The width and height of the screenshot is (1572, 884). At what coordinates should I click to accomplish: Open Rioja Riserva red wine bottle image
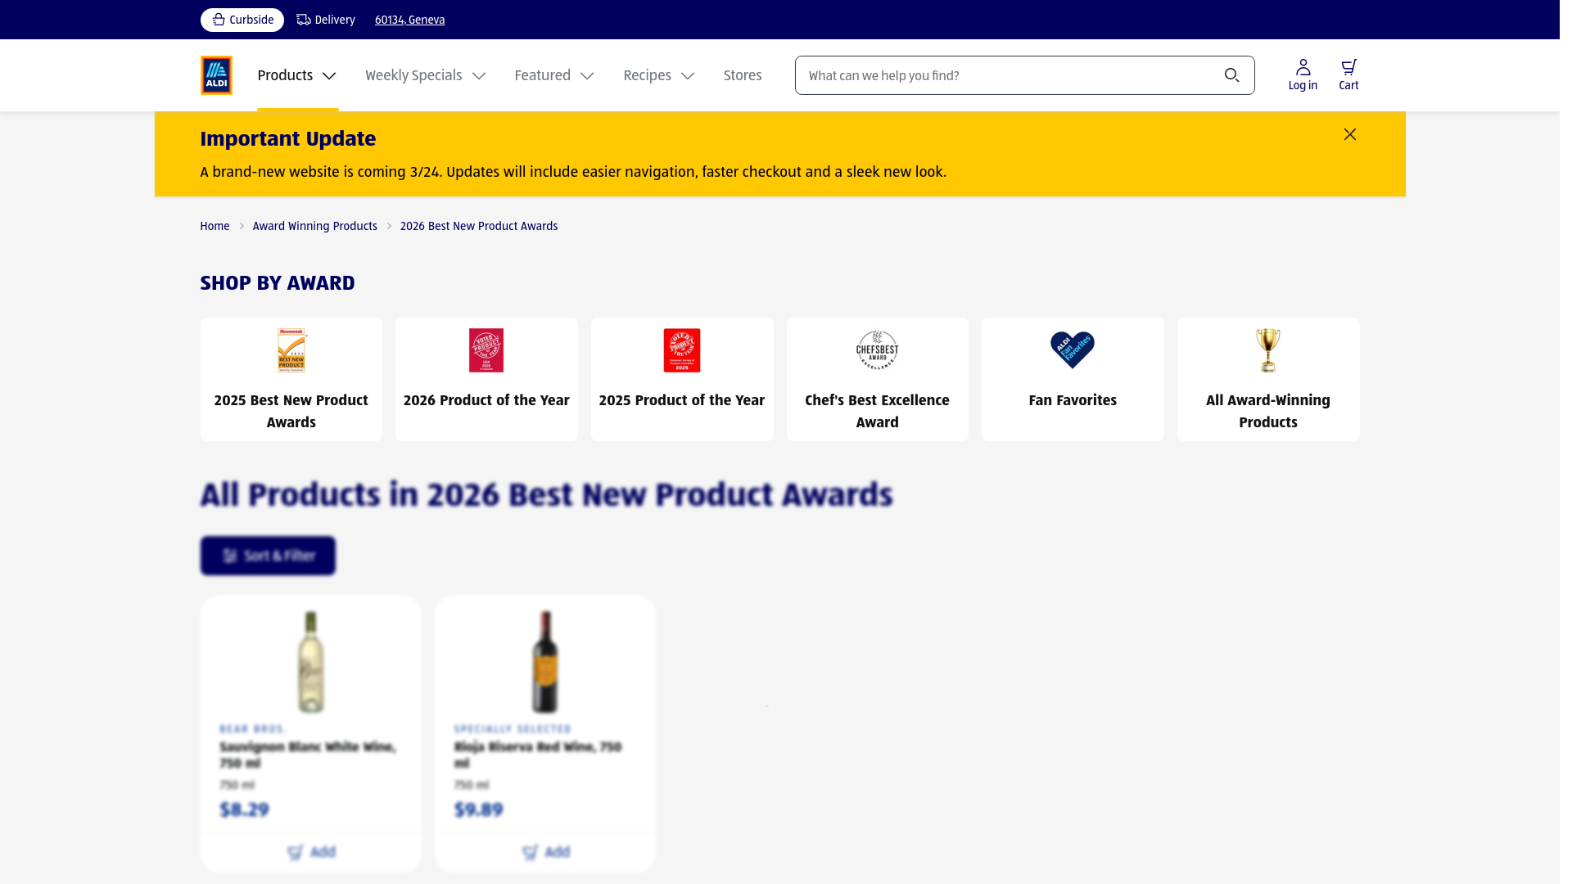click(545, 661)
